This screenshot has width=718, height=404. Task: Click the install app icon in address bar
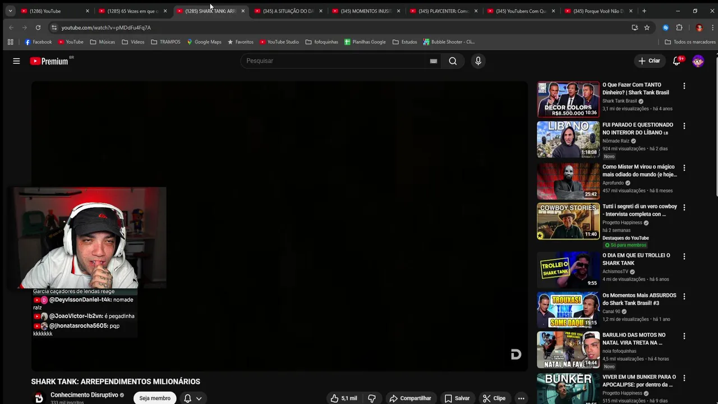click(634, 27)
